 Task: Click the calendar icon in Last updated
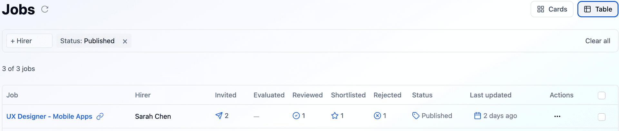(477, 116)
